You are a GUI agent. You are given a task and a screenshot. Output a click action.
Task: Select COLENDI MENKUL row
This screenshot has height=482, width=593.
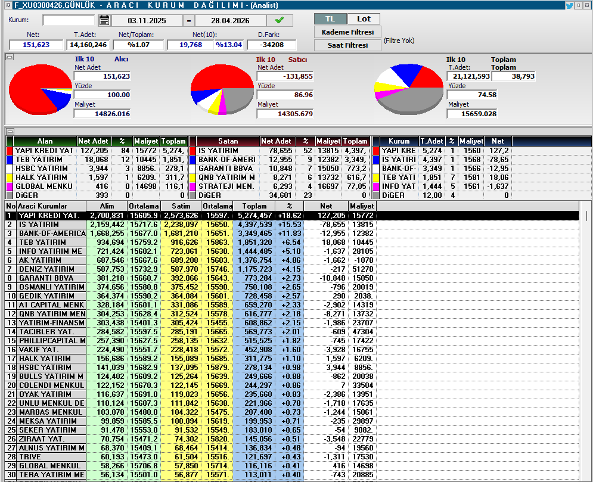(x=292, y=385)
